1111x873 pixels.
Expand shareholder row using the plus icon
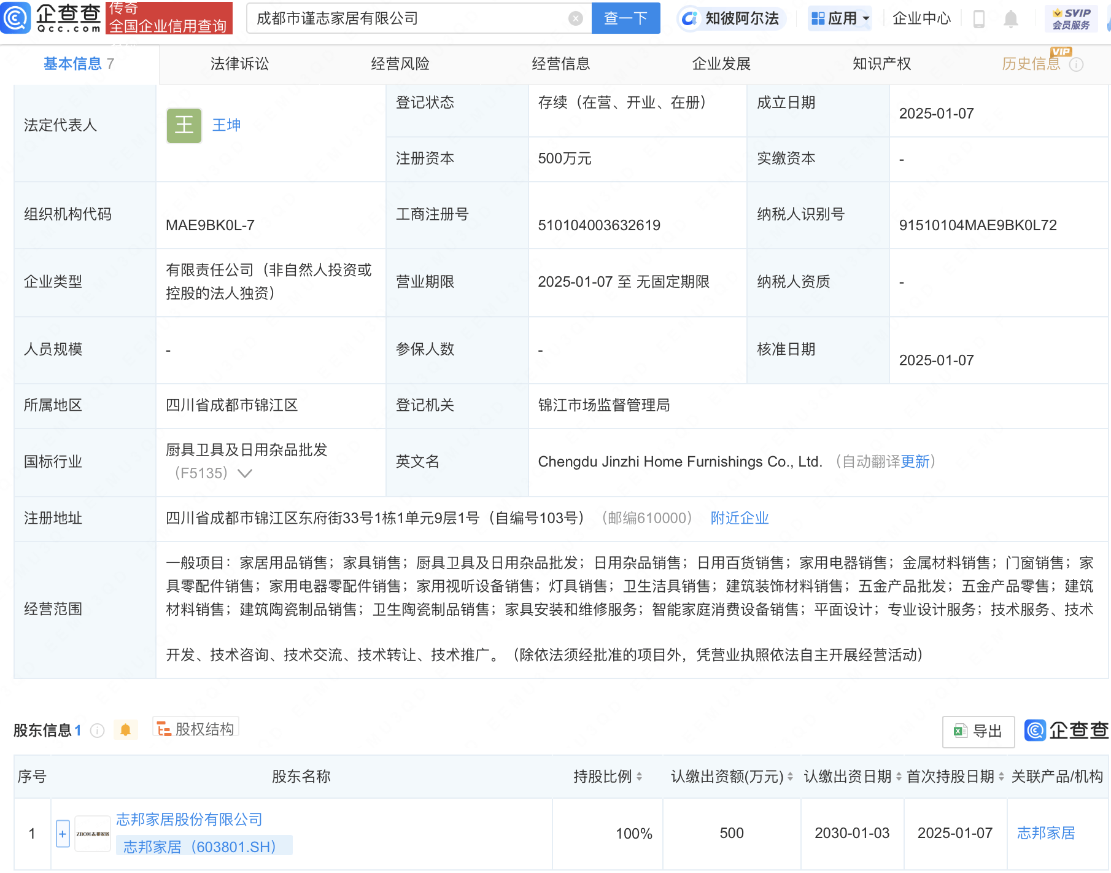62,834
